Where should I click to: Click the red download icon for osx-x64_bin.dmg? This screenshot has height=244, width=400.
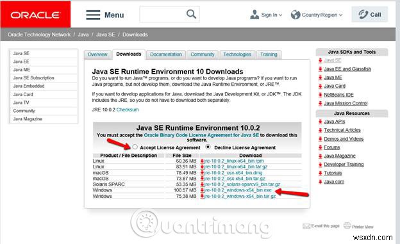point(202,173)
